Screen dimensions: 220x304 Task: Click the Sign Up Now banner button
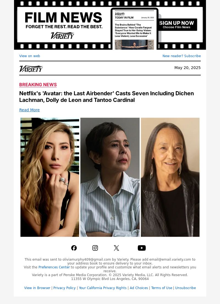pos(177,25)
